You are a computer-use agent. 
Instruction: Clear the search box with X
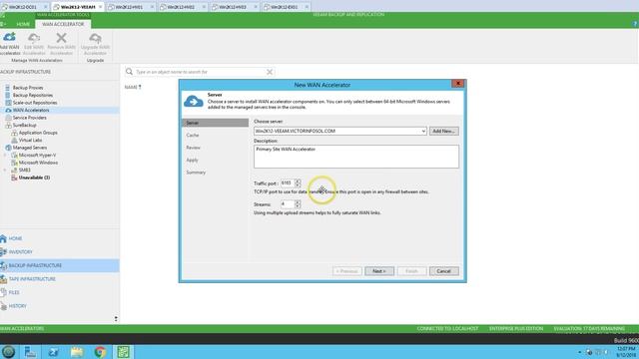(x=270, y=72)
